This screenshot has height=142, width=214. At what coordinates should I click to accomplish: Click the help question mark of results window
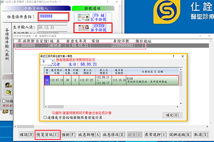(x=200, y=36)
